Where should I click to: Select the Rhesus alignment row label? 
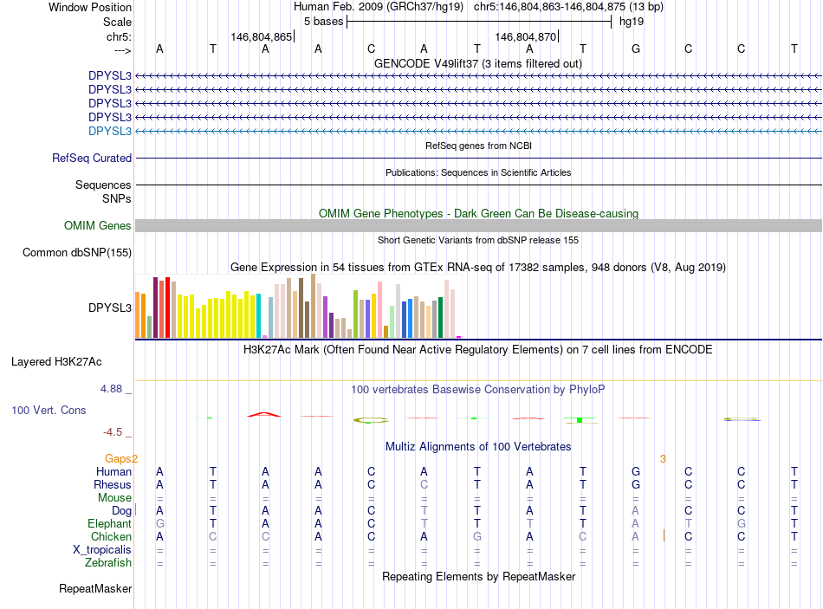coord(113,484)
